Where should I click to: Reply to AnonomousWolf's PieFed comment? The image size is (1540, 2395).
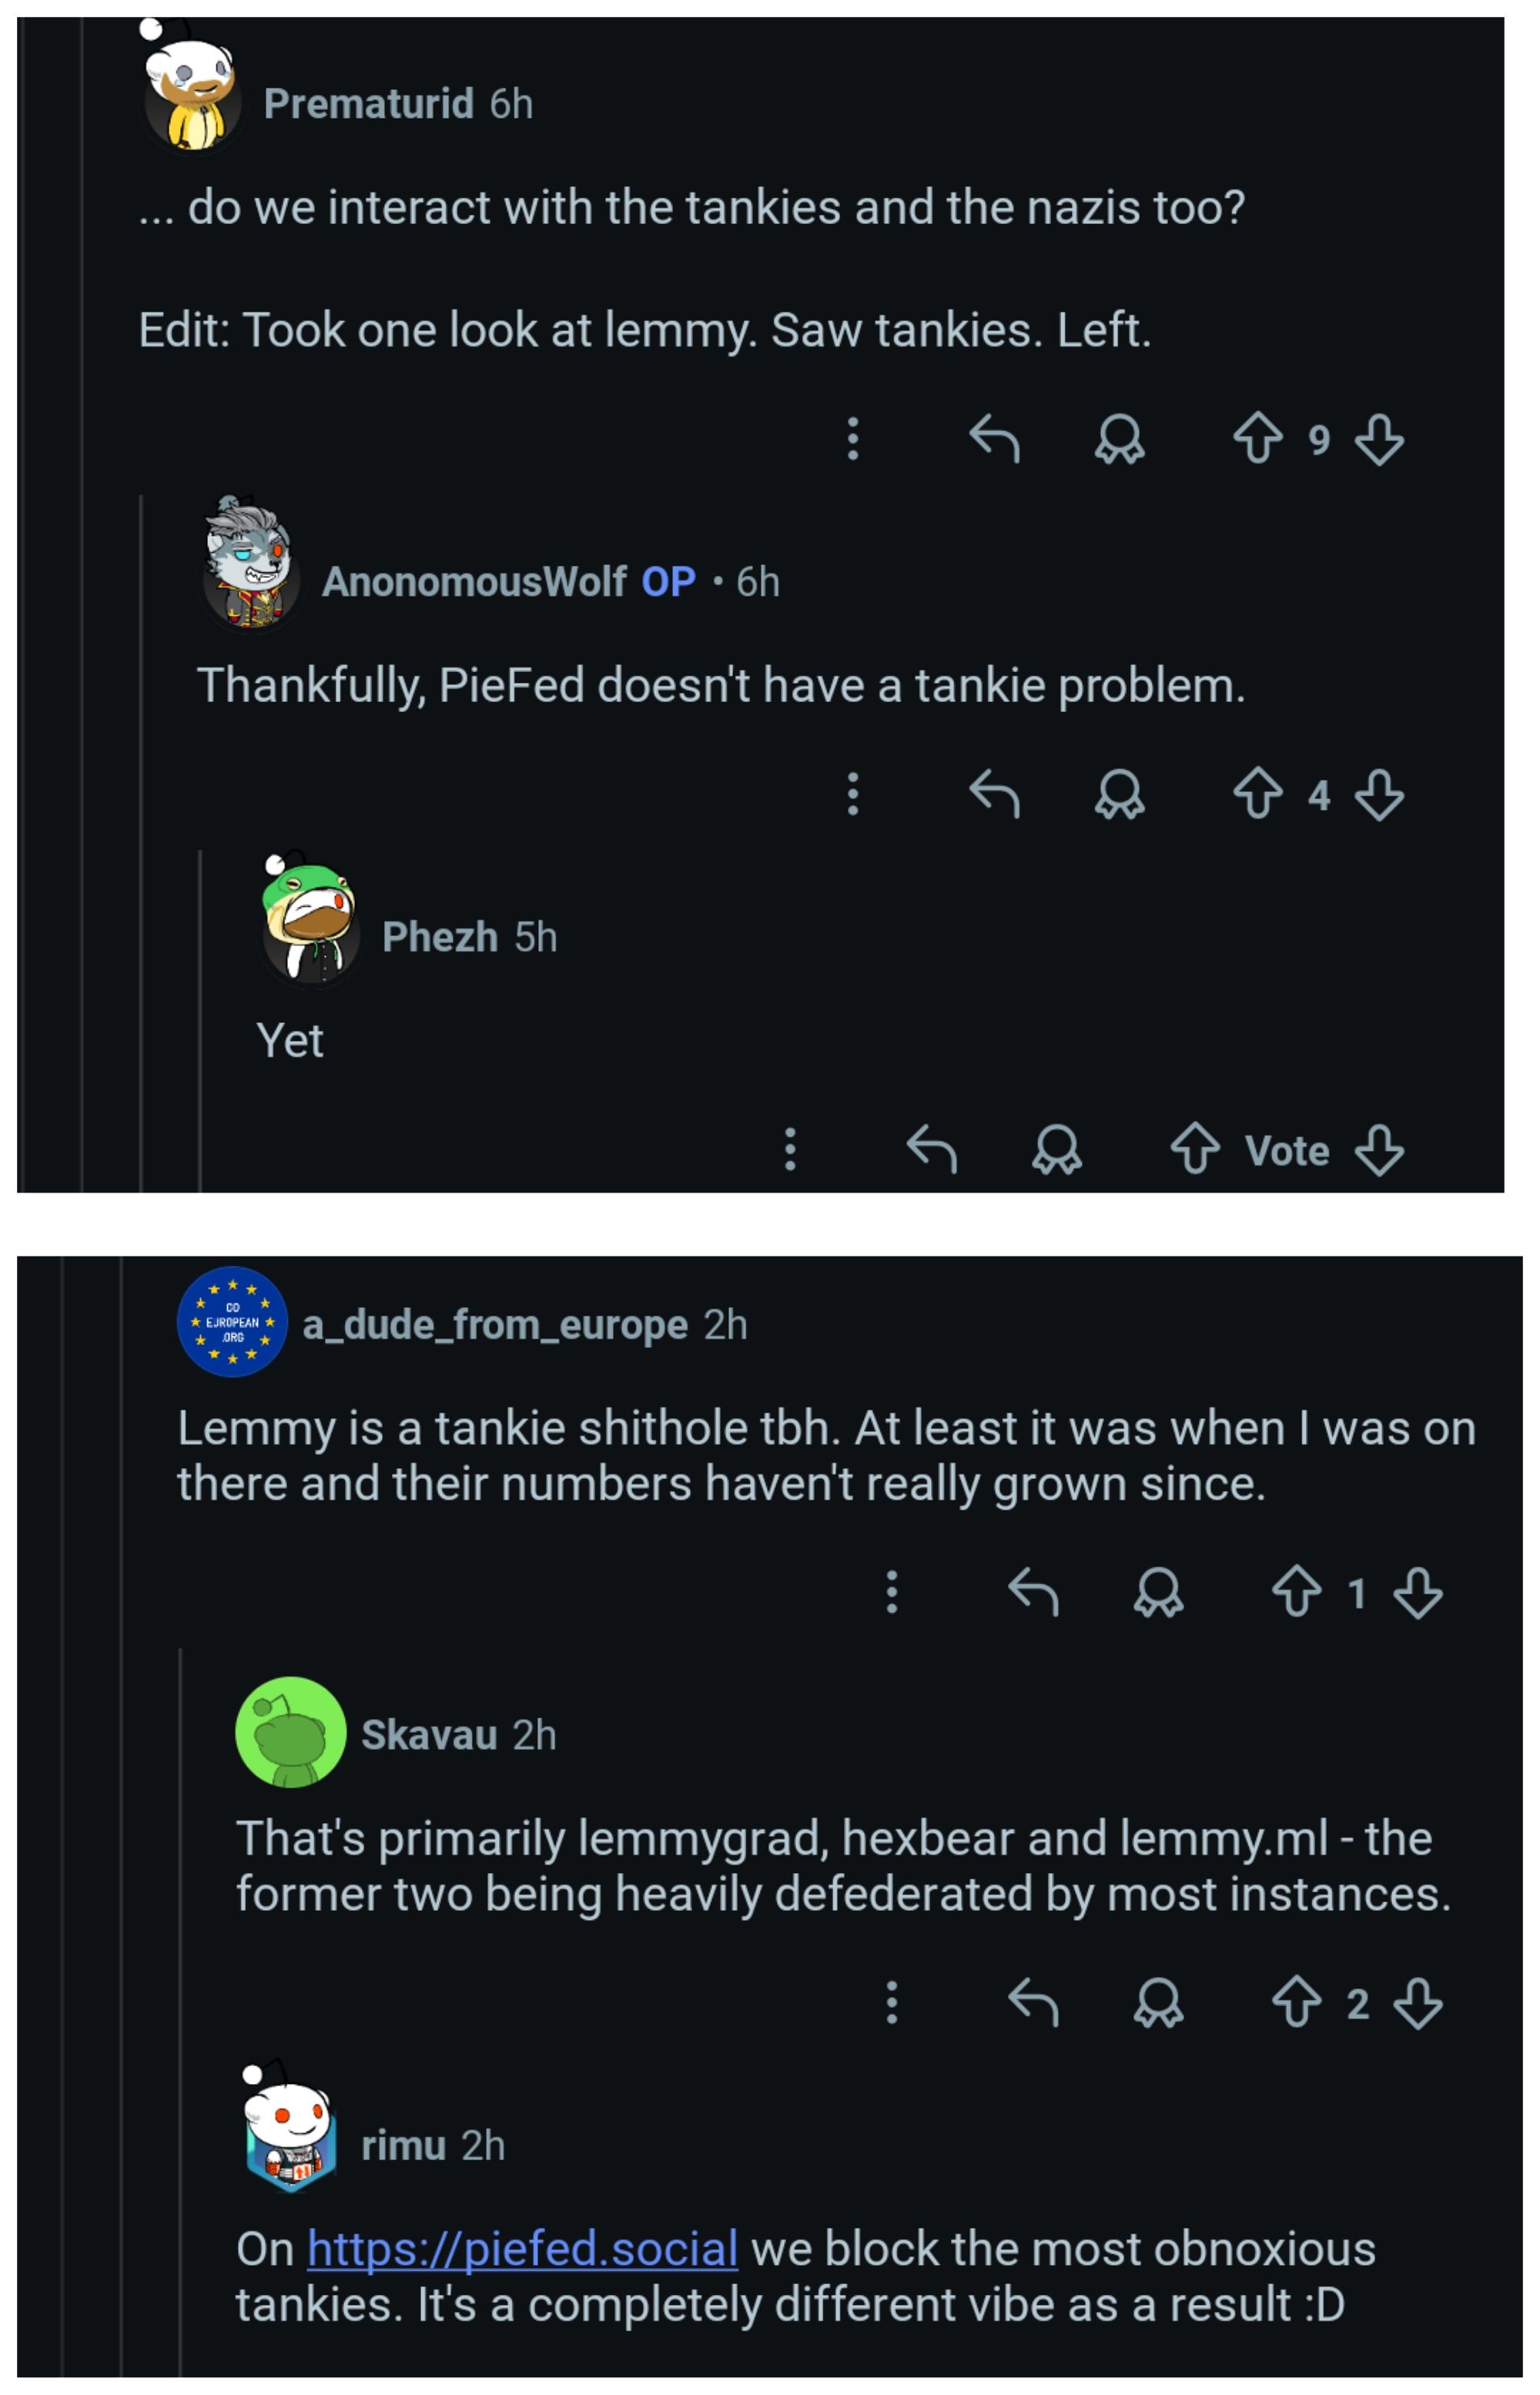[994, 794]
